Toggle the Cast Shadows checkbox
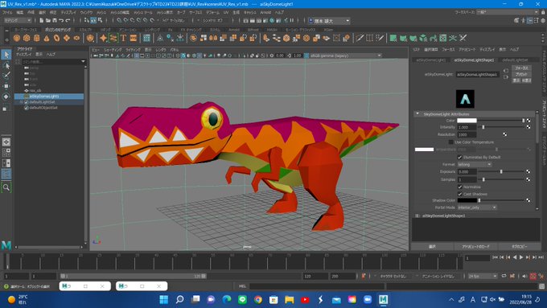The height and width of the screenshot is (308, 547). [460, 194]
